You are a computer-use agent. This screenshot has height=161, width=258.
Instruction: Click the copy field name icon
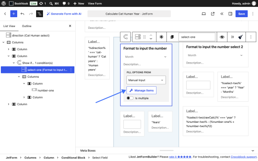click(x=172, y=37)
